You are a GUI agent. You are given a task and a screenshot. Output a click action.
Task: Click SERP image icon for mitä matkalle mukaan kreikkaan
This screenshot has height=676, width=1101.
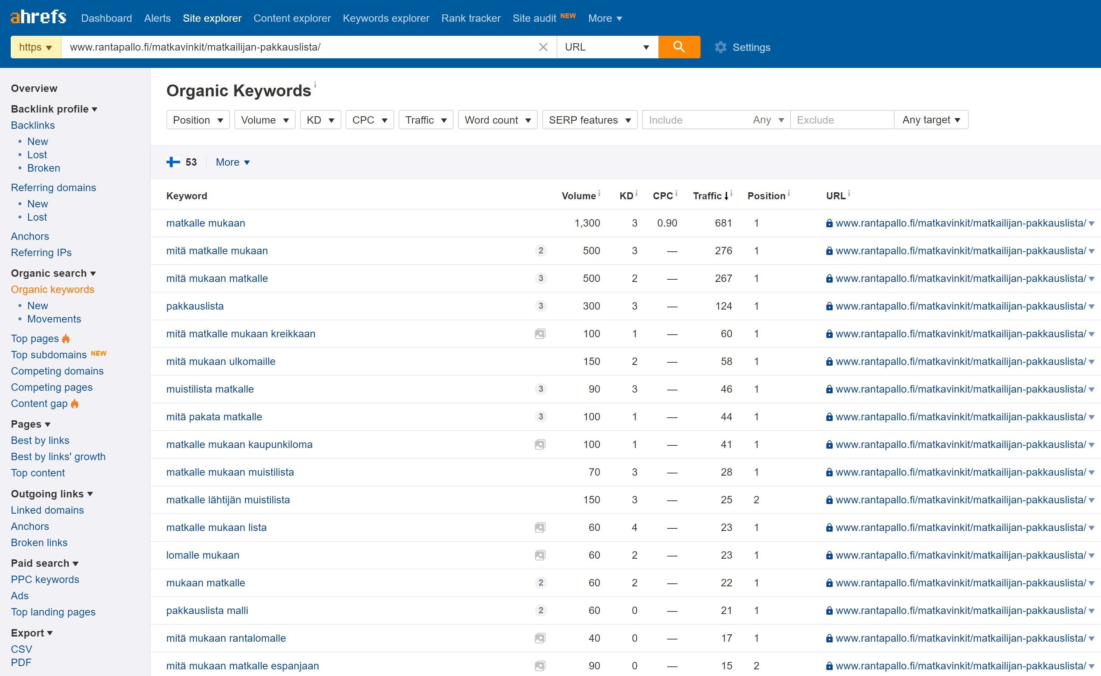tap(540, 334)
